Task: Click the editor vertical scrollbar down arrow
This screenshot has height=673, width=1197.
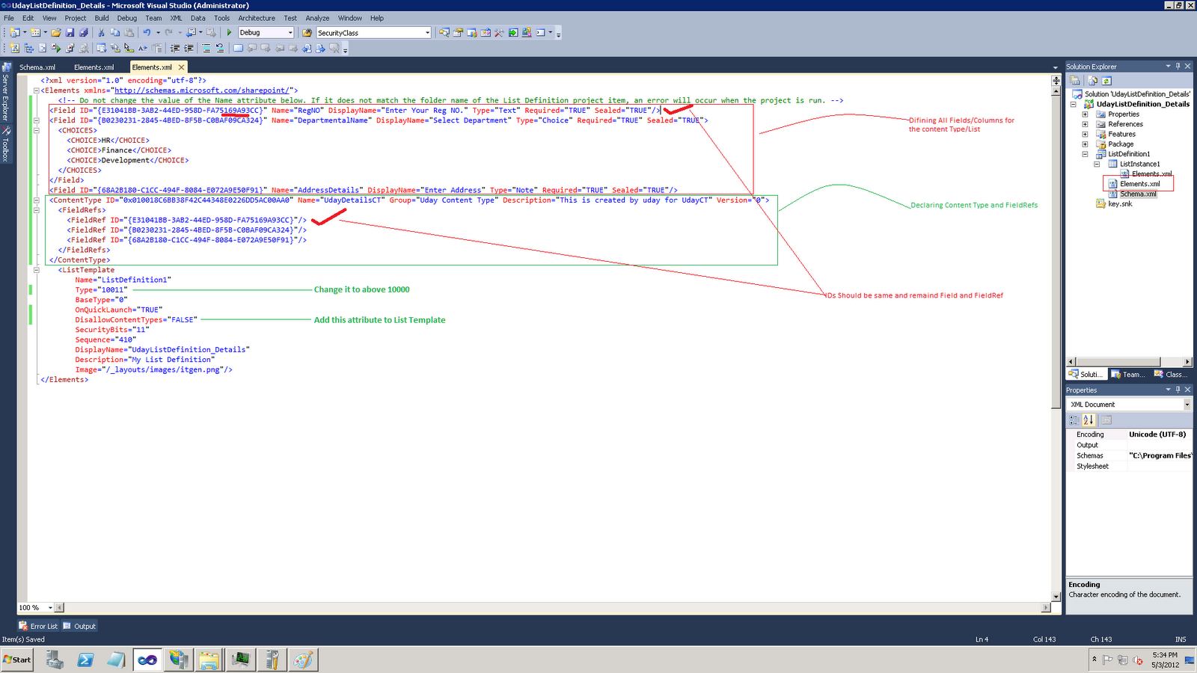Action: pyautogui.click(x=1056, y=596)
